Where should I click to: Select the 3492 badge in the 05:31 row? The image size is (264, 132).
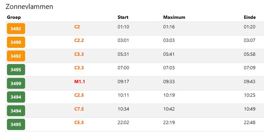16,56
